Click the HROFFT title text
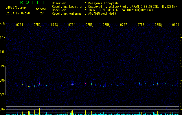This screenshot has width=182, height=115. point(30,2)
